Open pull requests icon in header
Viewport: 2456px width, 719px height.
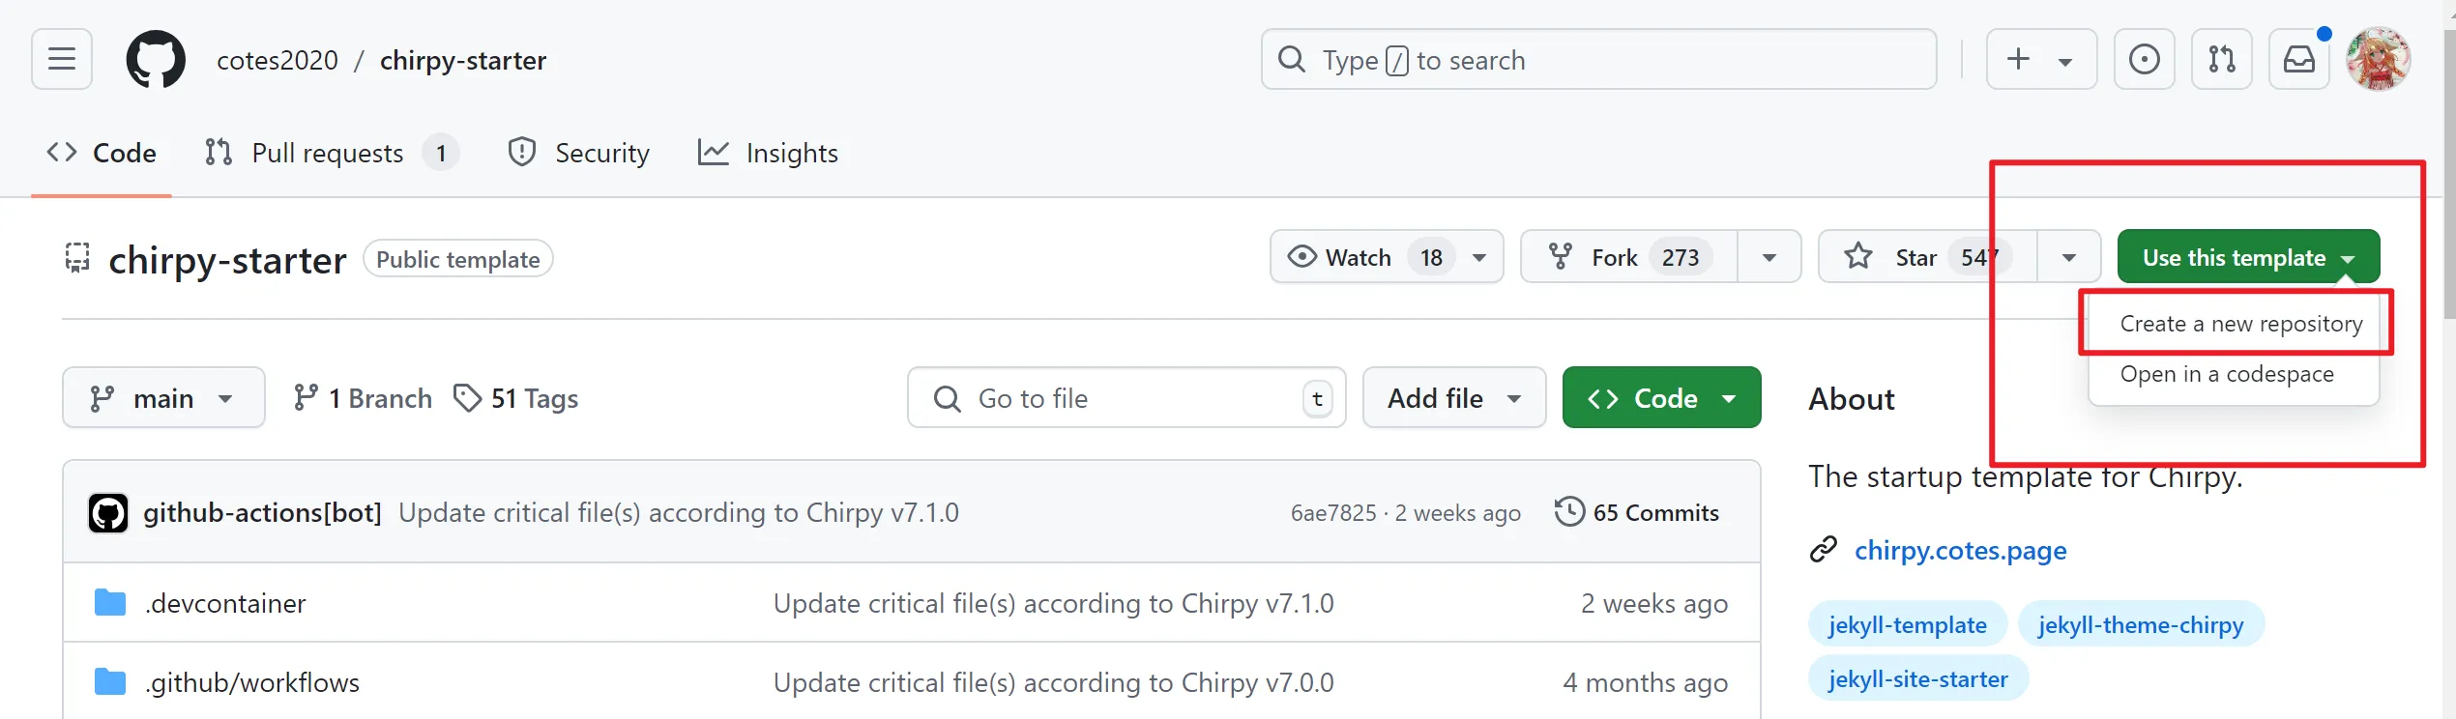2221,59
